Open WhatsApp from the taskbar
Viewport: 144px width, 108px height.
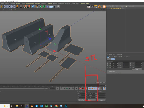46,106
